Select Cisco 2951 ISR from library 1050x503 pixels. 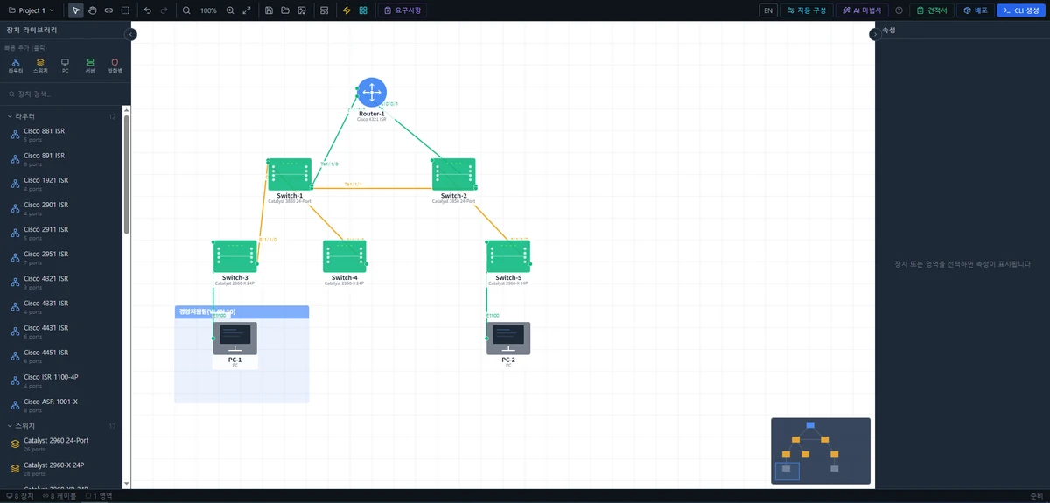click(61, 257)
